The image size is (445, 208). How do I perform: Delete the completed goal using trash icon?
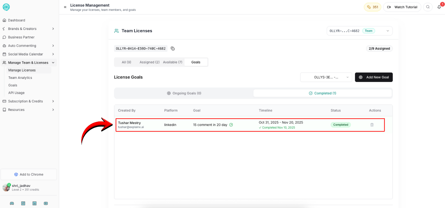click(372, 125)
